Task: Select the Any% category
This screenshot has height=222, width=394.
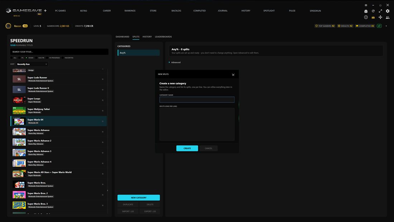Action: [139, 53]
